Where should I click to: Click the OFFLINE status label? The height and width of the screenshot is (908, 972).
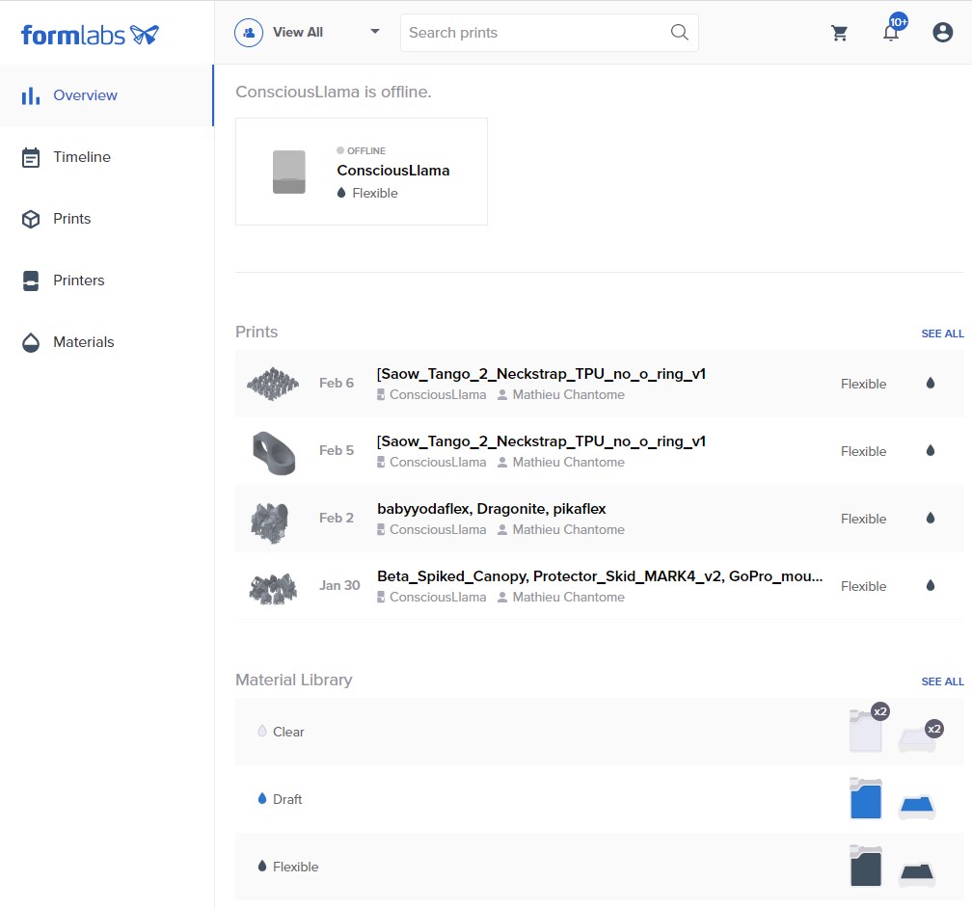tap(365, 150)
